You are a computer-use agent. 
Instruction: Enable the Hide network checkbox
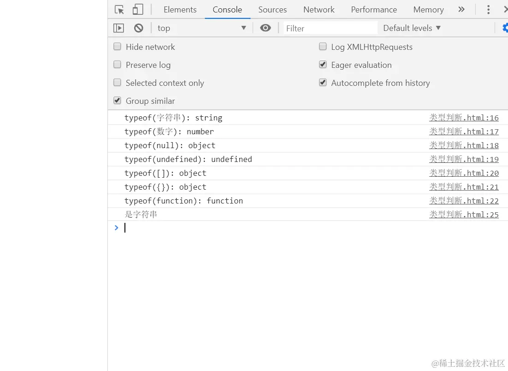click(x=117, y=47)
